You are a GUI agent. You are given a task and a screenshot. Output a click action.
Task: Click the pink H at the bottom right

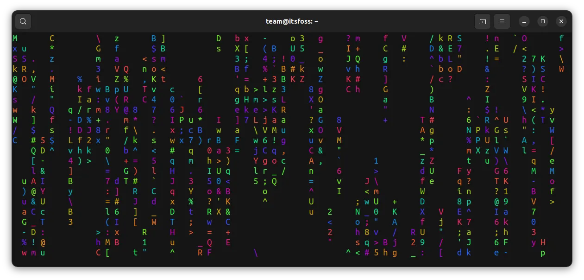click(x=542, y=242)
